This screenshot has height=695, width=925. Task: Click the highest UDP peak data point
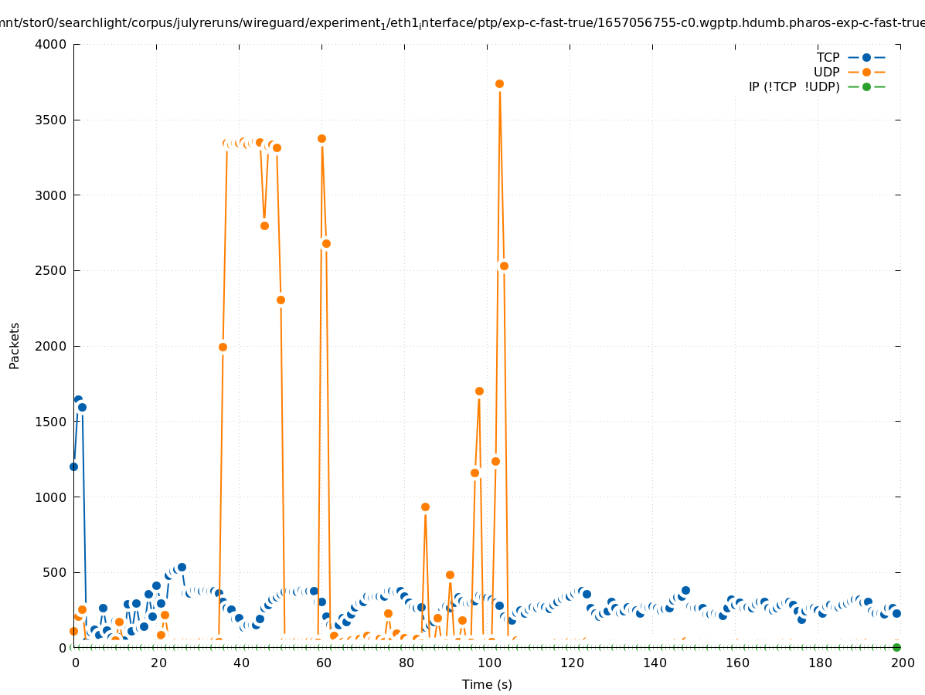pos(499,83)
